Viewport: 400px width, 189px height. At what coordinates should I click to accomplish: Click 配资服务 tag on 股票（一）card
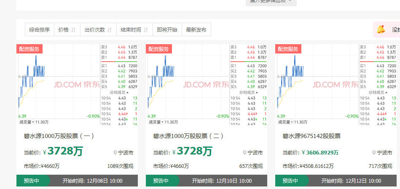tap(30, 49)
